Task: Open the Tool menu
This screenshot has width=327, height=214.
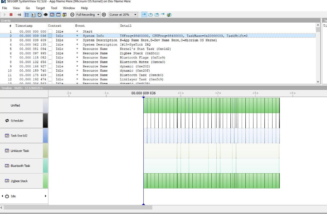Action: [54, 8]
